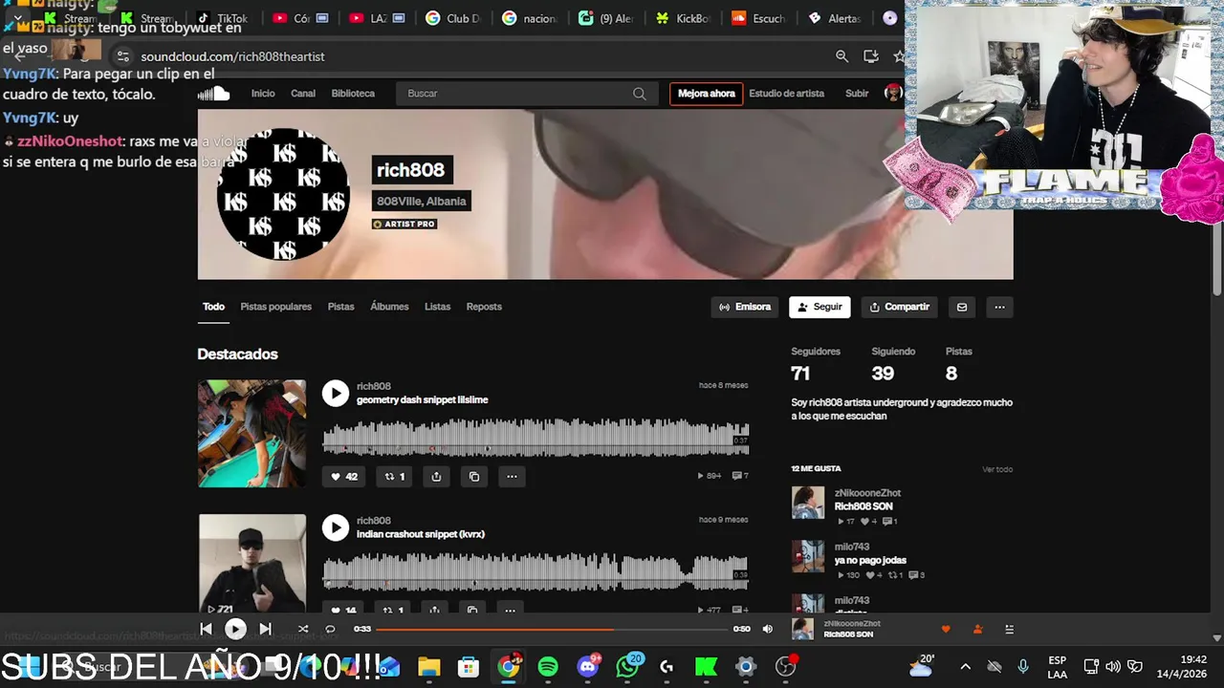Click the search magnifier icon in SoundCloud
1224x688 pixels.
pyautogui.click(x=639, y=94)
